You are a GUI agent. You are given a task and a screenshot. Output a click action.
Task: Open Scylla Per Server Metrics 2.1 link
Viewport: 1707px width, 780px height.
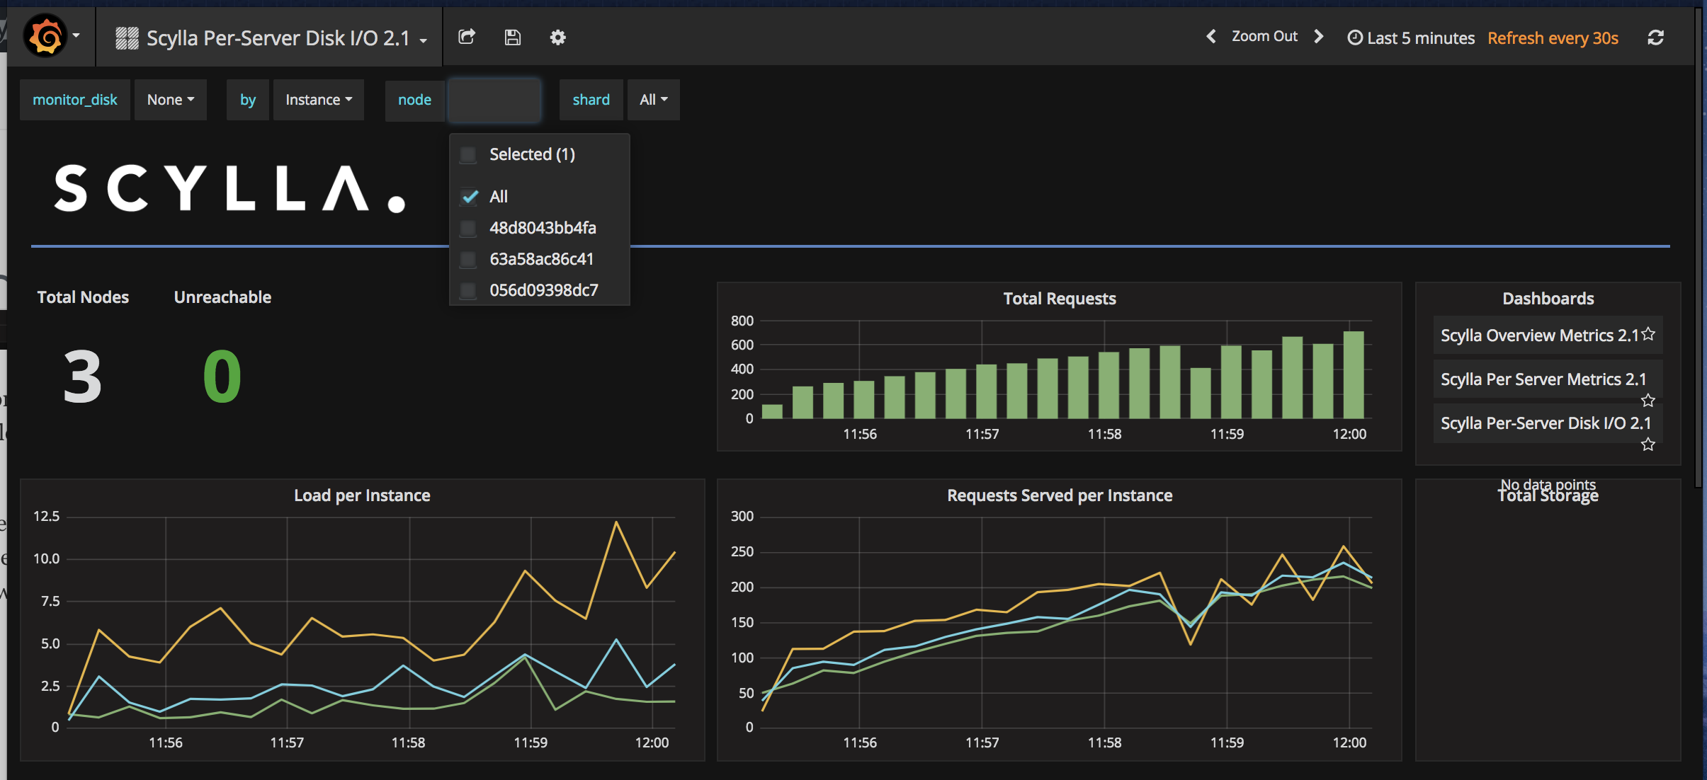coord(1543,379)
